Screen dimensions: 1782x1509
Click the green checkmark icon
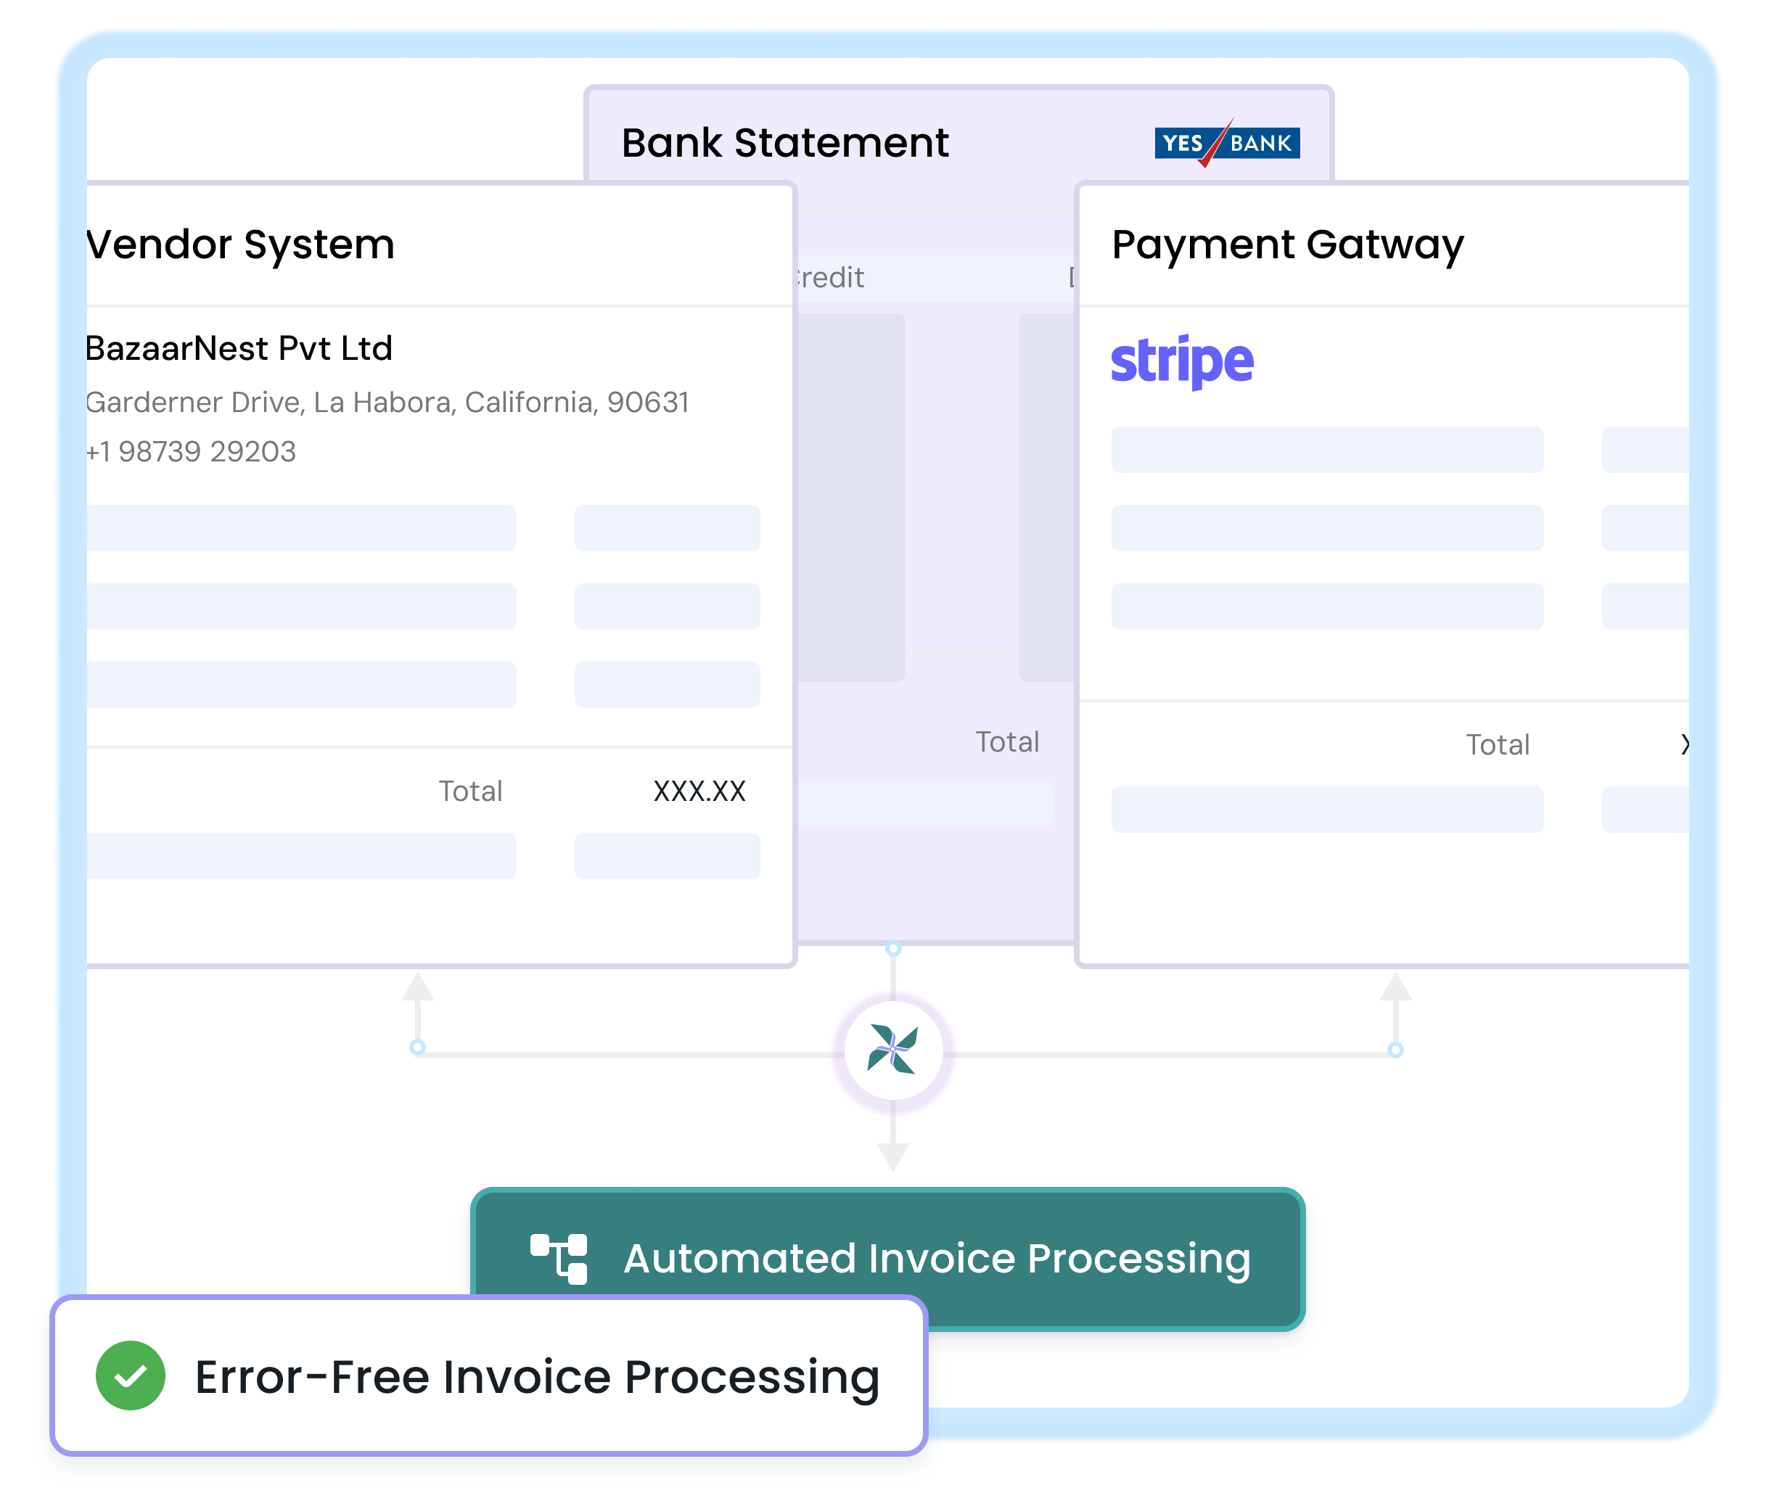click(x=130, y=1376)
